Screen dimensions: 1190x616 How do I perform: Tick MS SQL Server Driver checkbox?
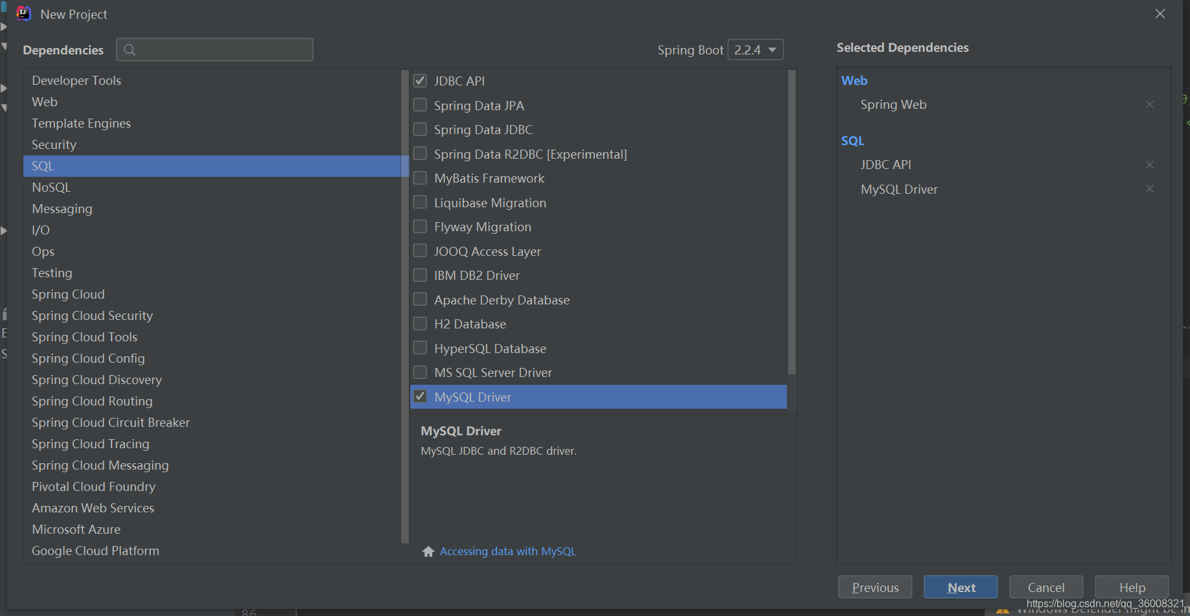(x=420, y=372)
